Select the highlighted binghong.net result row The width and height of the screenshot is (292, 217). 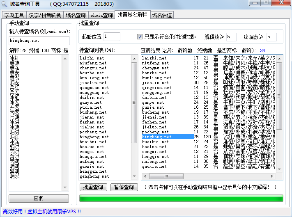(x=167, y=137)
